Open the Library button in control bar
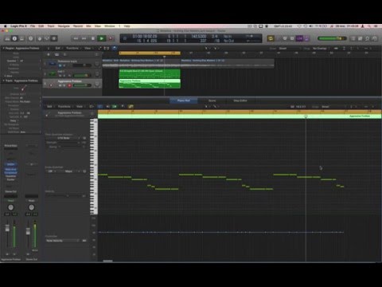Screen dimensions: 382x287 (7, 38)
